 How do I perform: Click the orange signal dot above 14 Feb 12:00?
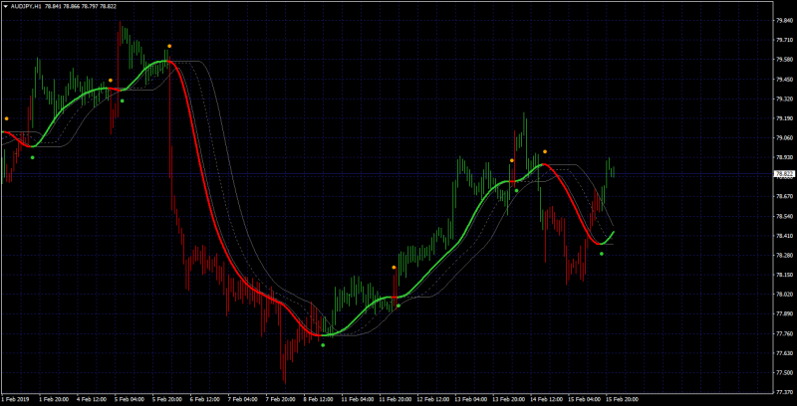pyautogui.click(x=545, y=151)
